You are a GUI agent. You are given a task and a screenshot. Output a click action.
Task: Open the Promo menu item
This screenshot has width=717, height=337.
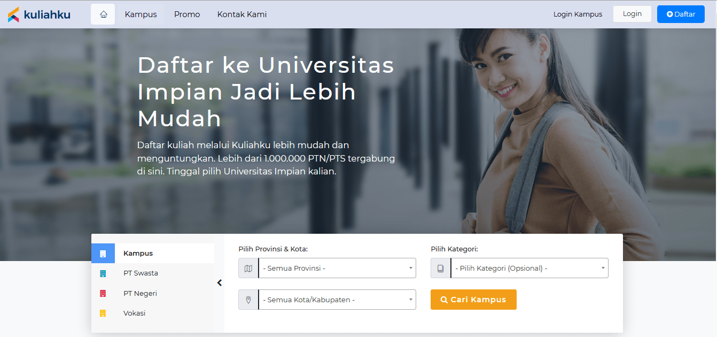[x=187, y=14]
